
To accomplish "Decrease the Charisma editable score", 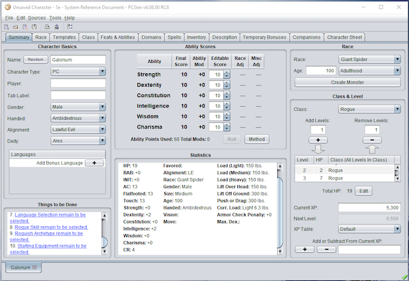I will click(226, 130).
